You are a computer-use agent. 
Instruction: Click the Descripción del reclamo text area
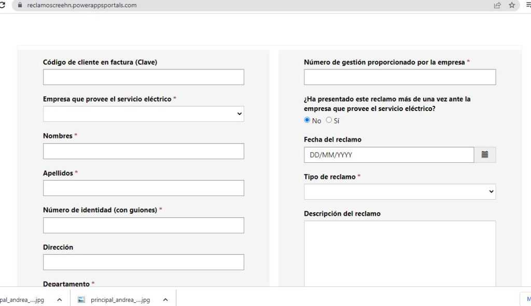coord(400,254)
